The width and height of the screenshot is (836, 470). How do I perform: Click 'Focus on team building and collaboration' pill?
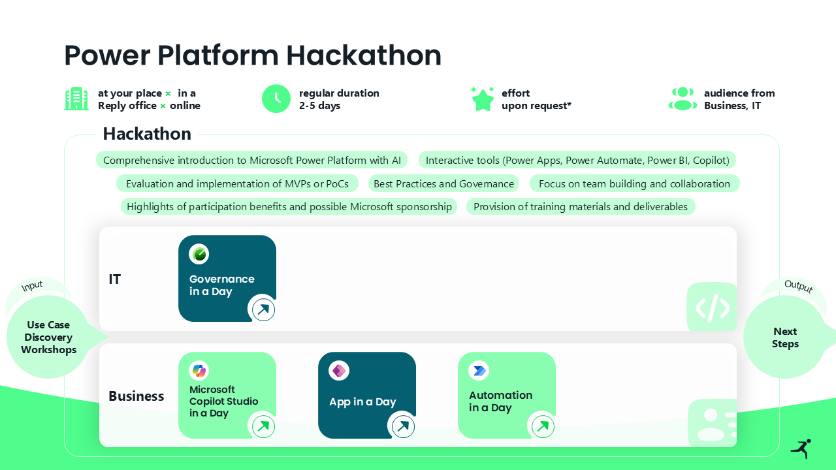pyautogui.click(x=634, y=183)
